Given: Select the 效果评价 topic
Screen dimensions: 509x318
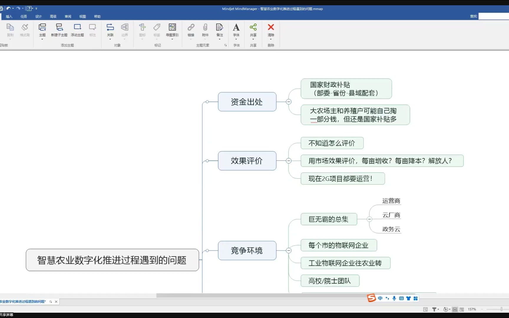Looking at the screenshot, I should click(247, 161).
